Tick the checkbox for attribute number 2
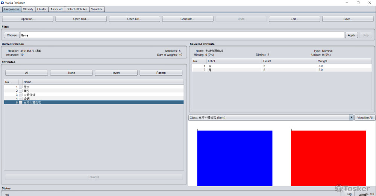Viewport: 376px width, 196px height. pos(21,91)
